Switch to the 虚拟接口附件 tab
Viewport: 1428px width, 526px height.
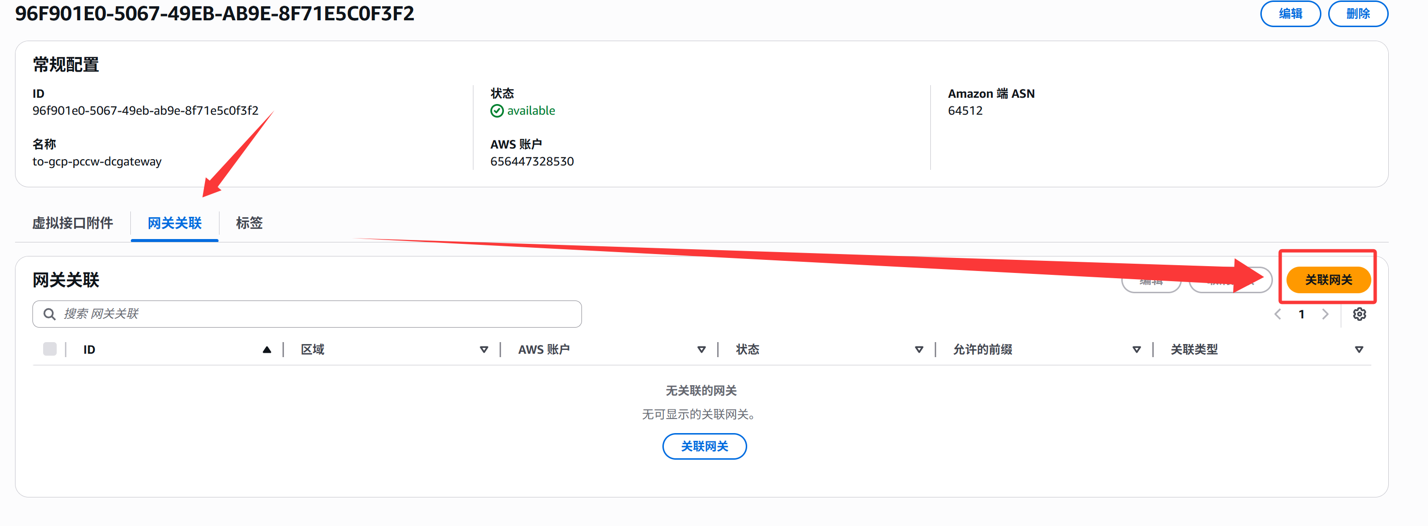click(73, 223)
